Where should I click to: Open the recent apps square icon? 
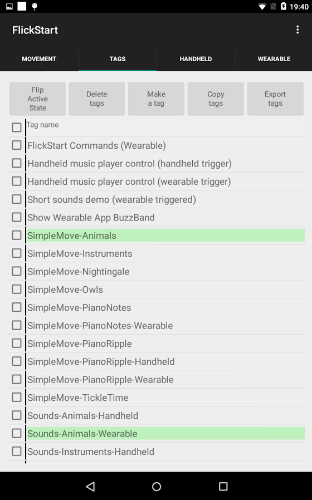(x=223, y=486)
